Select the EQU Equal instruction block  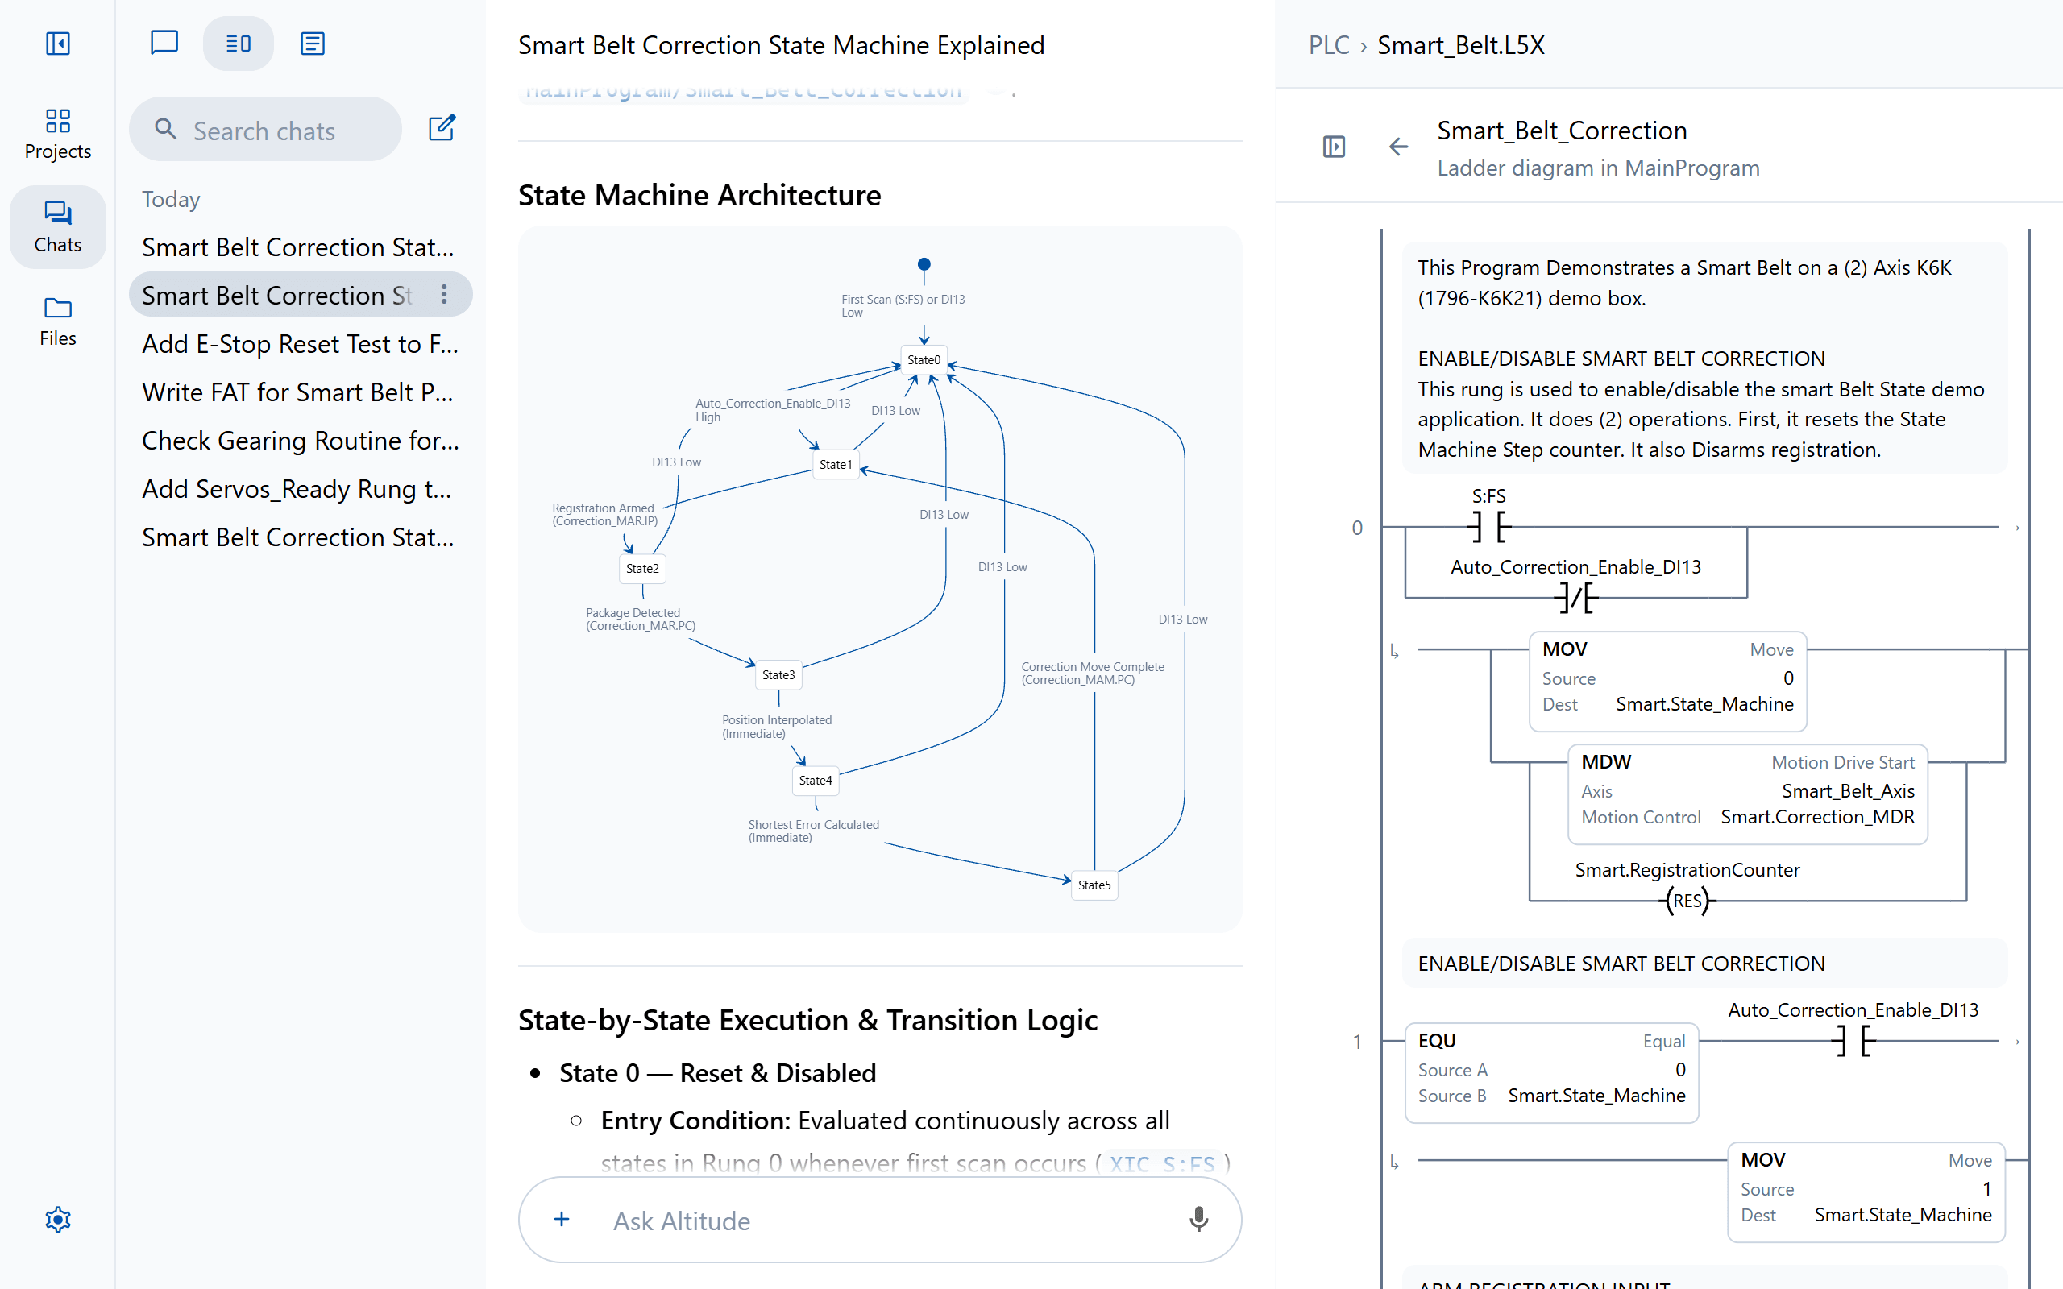tap(1551, 1072)
